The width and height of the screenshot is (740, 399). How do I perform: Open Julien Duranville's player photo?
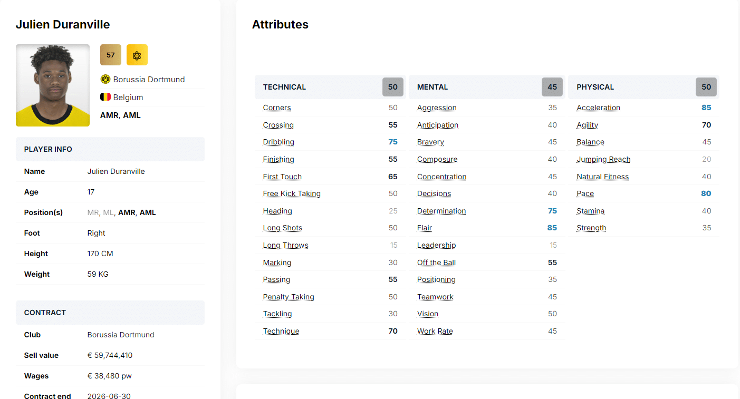tap(53, 85)
